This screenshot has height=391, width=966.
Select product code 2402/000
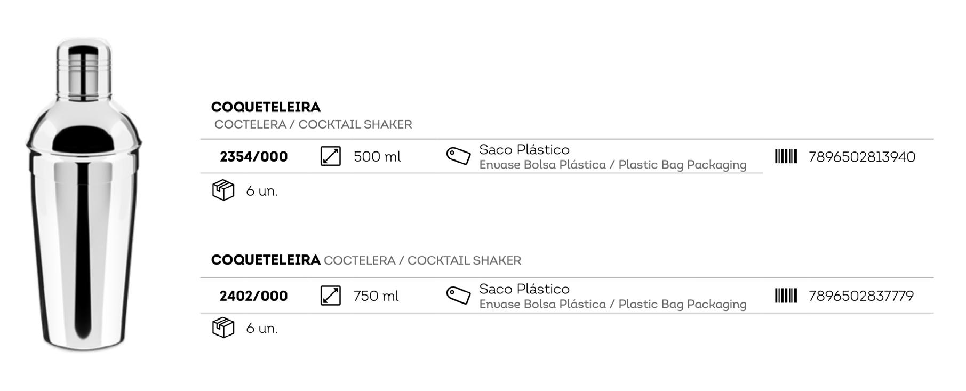pos(253,296)
